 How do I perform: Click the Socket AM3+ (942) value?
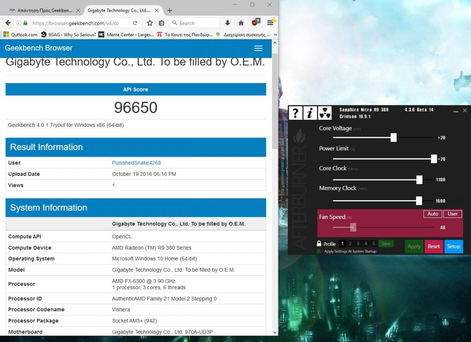tap(134, 321)
